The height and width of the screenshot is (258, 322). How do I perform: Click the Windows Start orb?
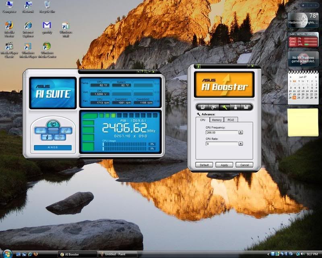(x=8, y=254)
